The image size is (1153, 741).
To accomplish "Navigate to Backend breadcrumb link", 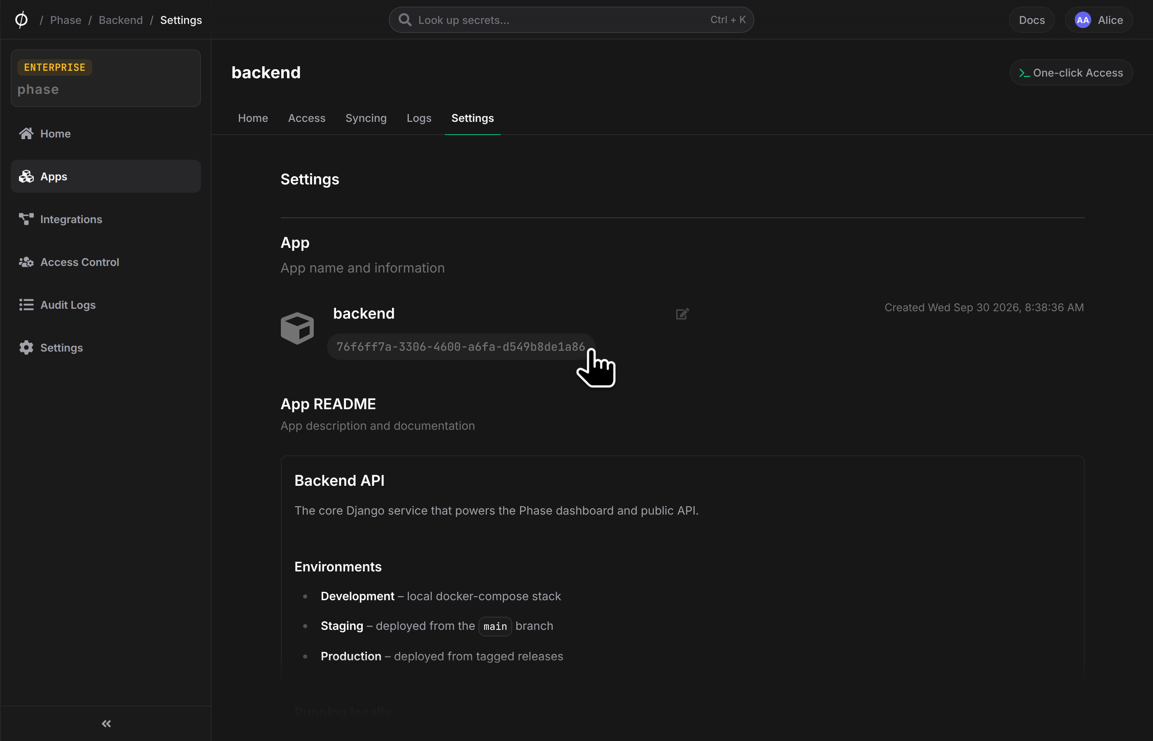I will pyautogui.click(x=120, y=20).
